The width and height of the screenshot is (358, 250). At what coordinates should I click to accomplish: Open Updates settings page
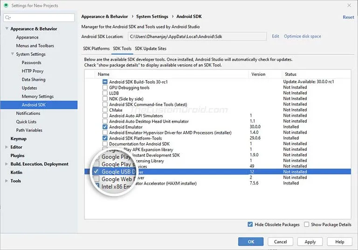[x=29, y=88]
